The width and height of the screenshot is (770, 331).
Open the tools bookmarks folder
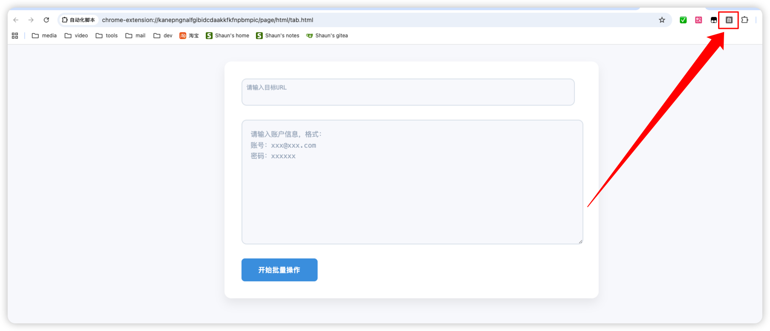107,36
